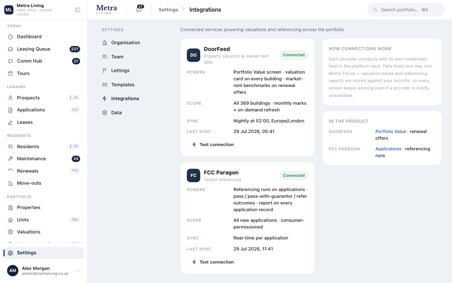The height and width of the screenshot is (283, 452).
Task: Focus the Search portfolio field
Action: point(406,10)
